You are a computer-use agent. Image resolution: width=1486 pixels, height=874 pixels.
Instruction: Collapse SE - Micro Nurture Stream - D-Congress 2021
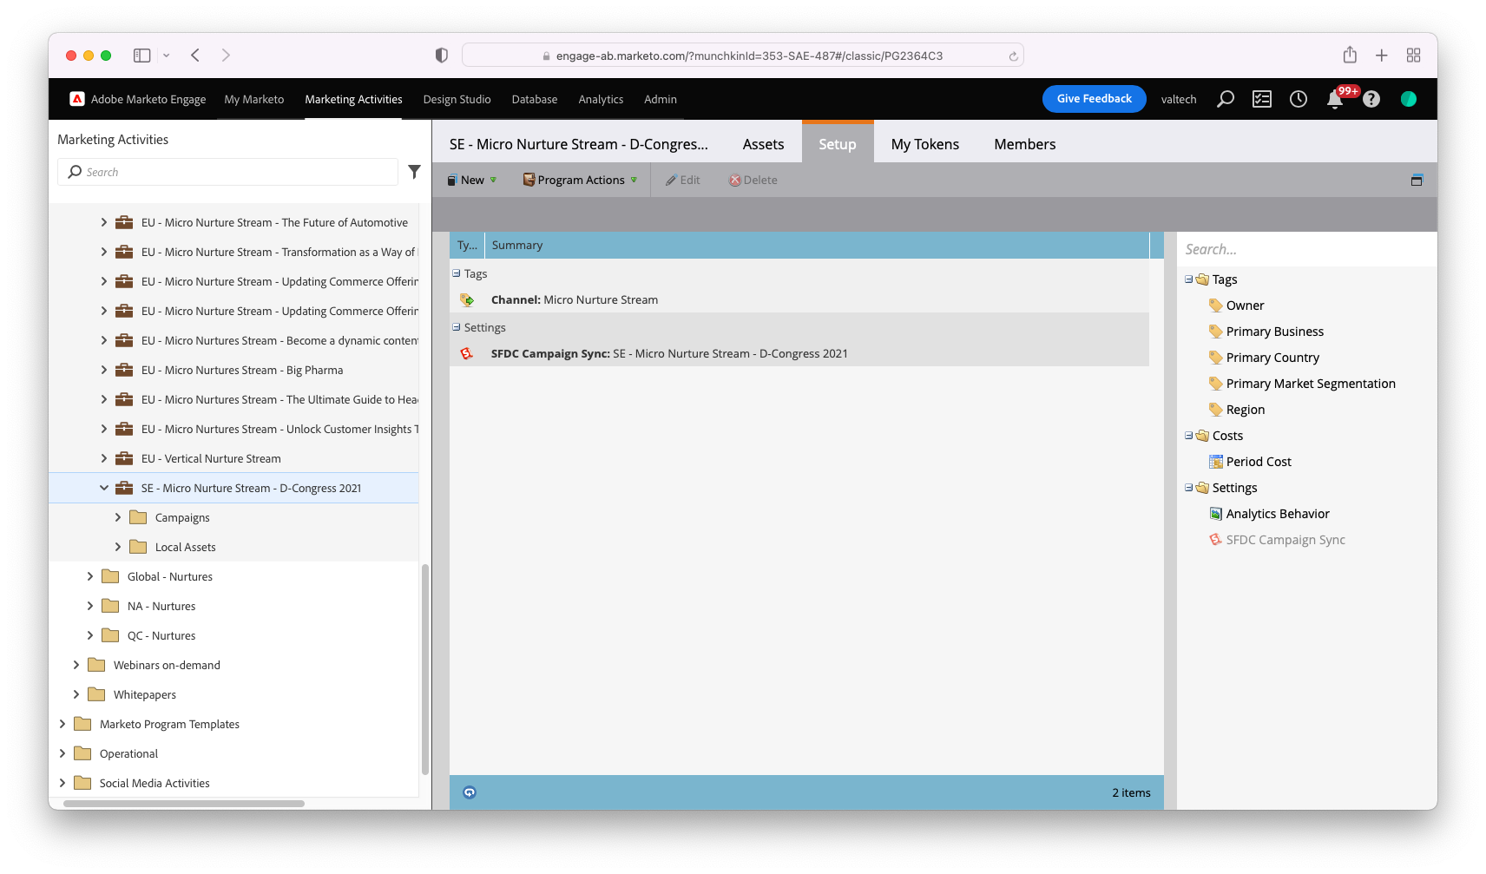click(104, 488)
